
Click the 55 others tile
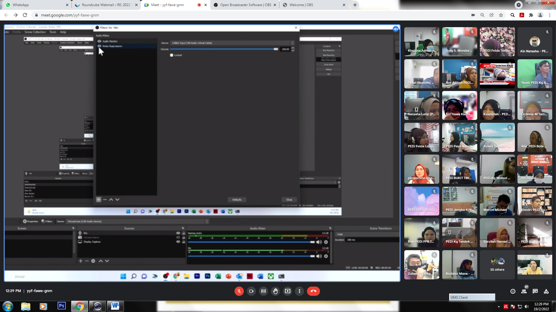point(497,265)
